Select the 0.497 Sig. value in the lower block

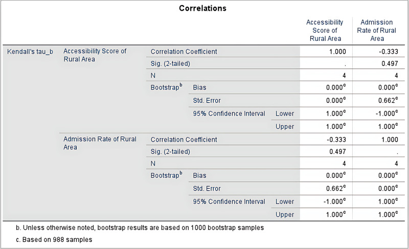click(x=337, y=152)
